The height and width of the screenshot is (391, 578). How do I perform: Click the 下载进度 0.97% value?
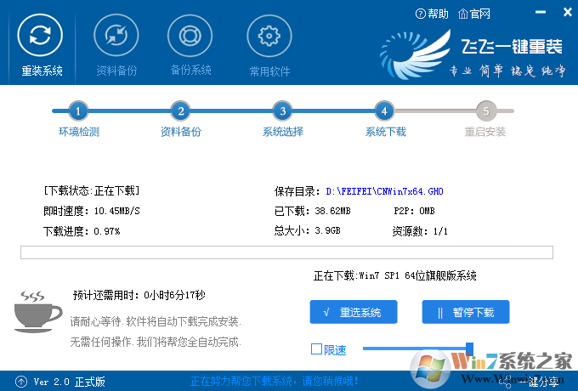(x=107, y=231)
